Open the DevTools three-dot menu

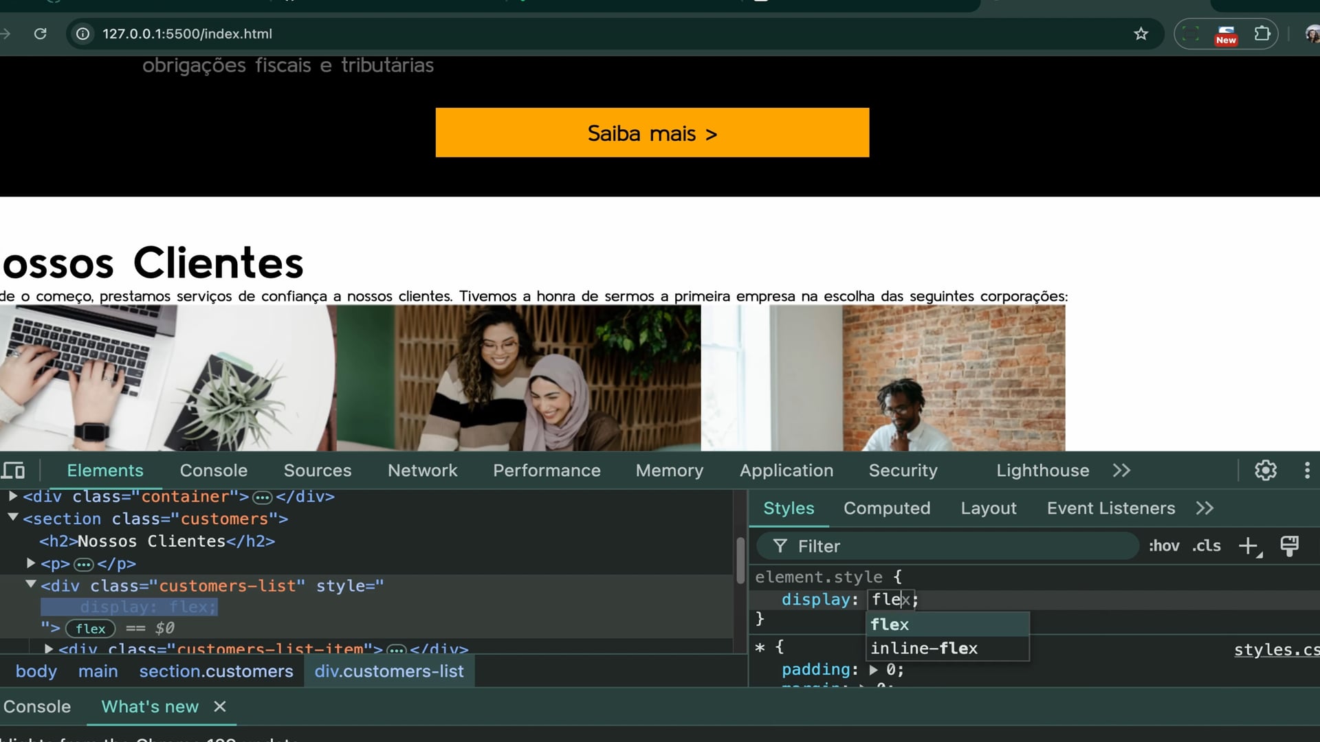point(1307,471)
